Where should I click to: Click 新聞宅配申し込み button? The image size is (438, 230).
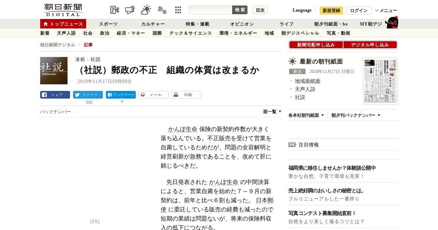click(x=316, y=45)
